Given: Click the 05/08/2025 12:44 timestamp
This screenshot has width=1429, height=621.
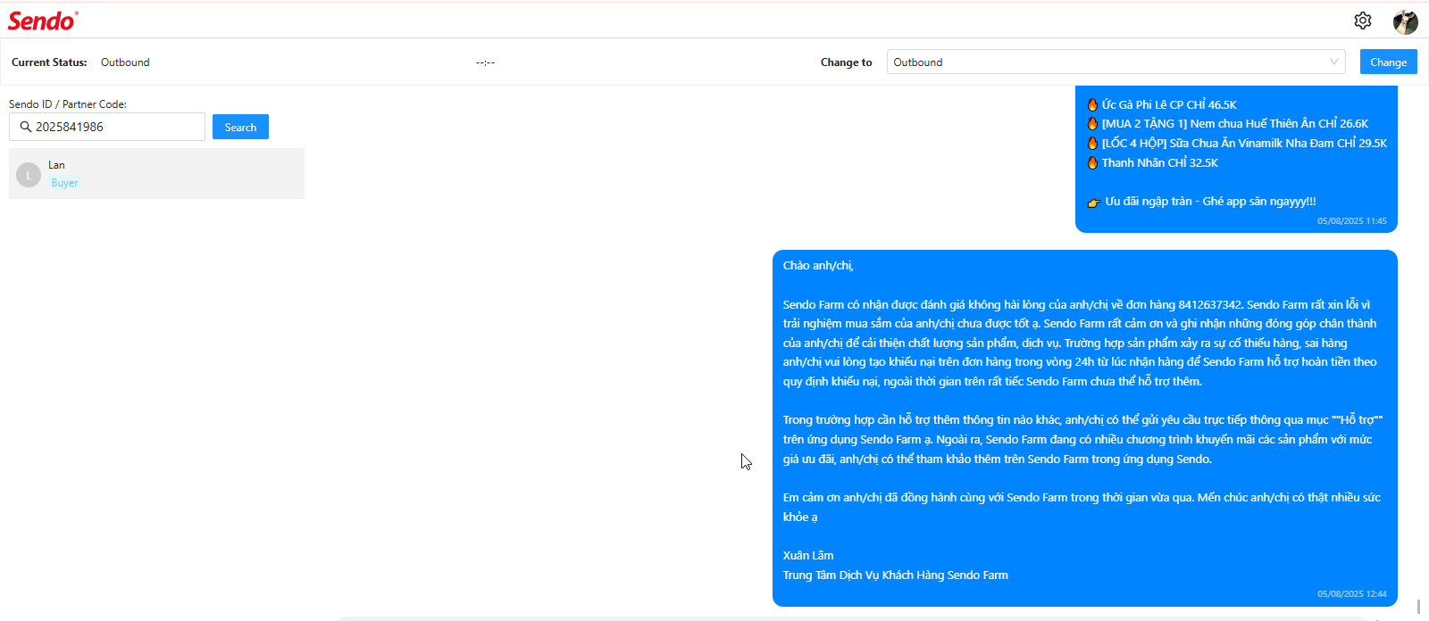Looking at the screenshot, I should coord(1352,593).
